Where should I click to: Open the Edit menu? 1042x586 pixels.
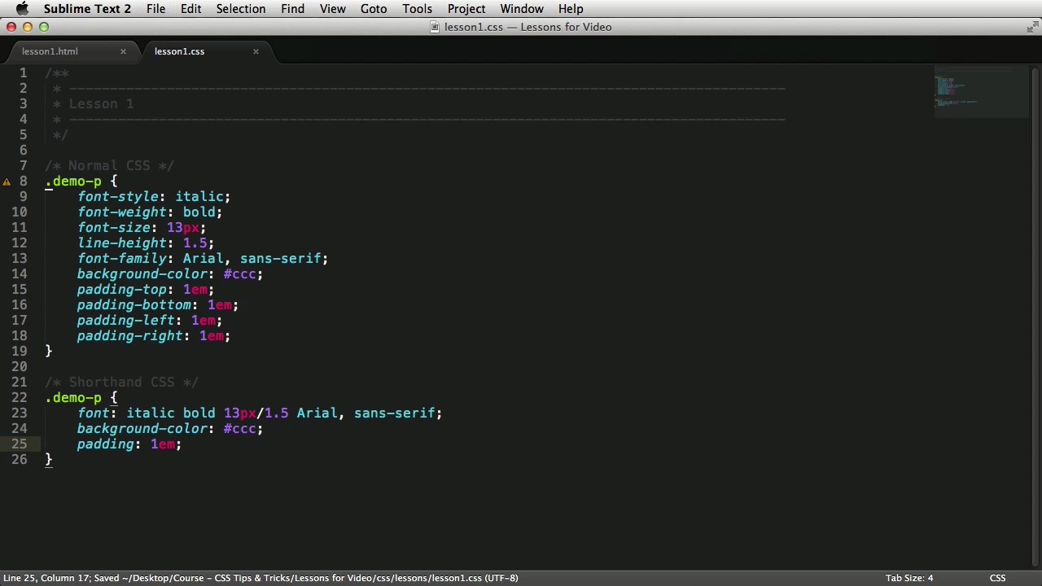(191, 9)
